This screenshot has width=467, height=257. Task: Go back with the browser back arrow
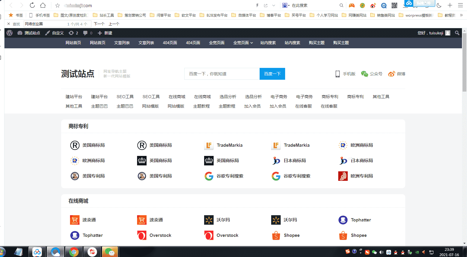point(11,5)
